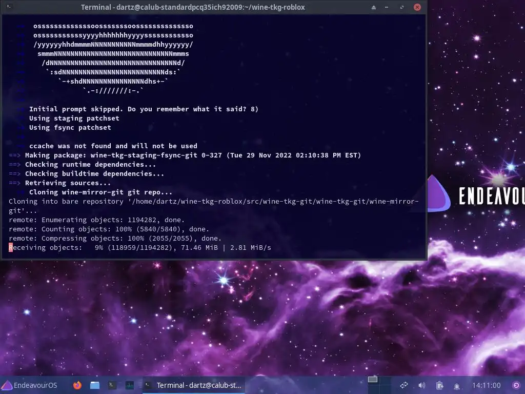The height and width of the screenshot is (394, 525).
Task: Click the volume speaker icon
Action: 422,385
